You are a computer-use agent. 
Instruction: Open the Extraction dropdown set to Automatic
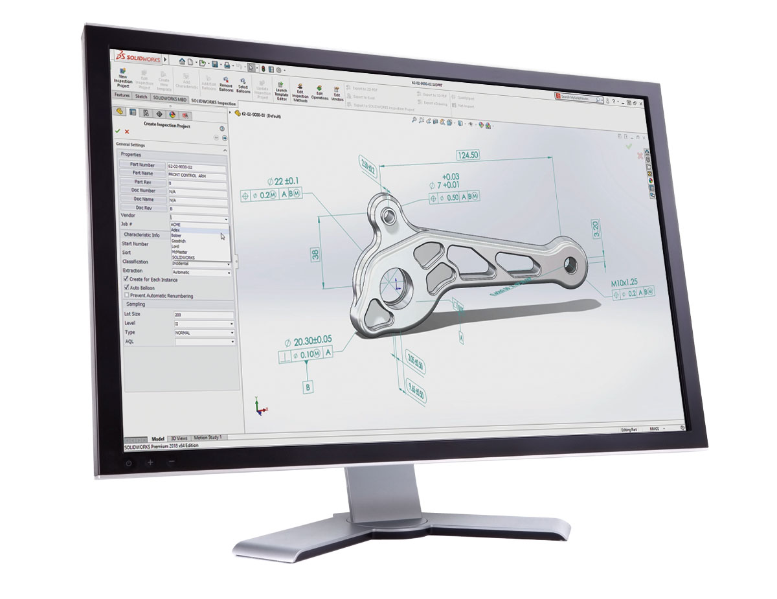pos(201,273)
